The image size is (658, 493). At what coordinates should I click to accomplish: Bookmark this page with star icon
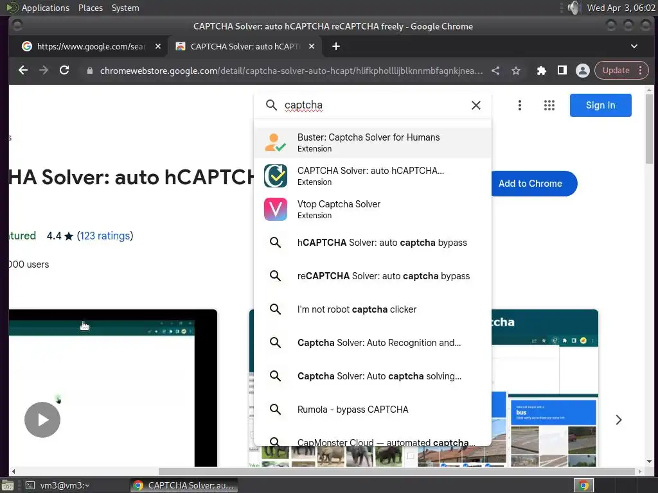[516, 71]
